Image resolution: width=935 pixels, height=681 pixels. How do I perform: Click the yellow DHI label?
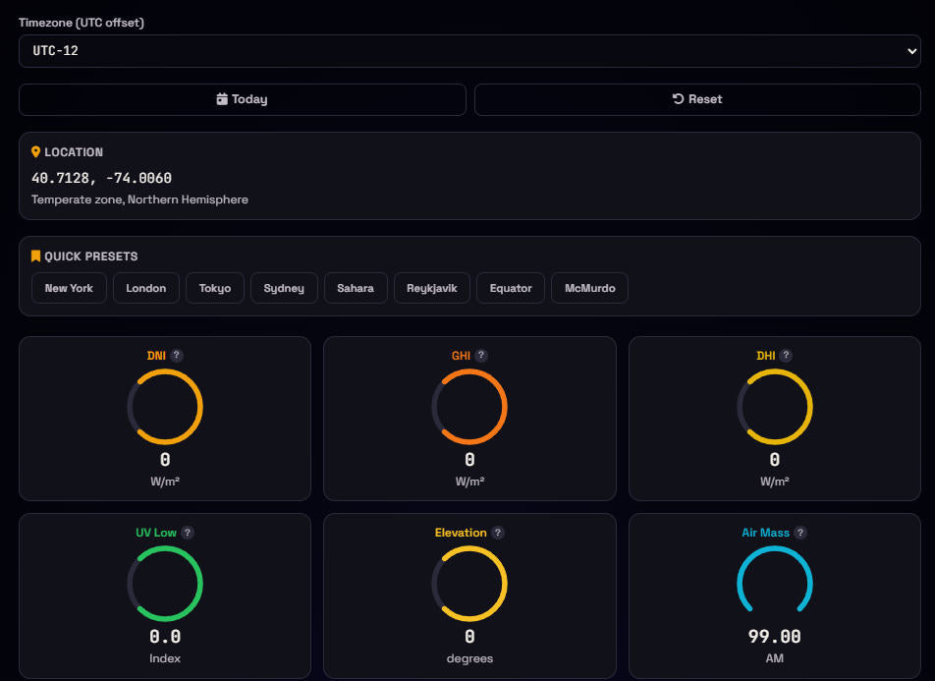coord(766,356)
